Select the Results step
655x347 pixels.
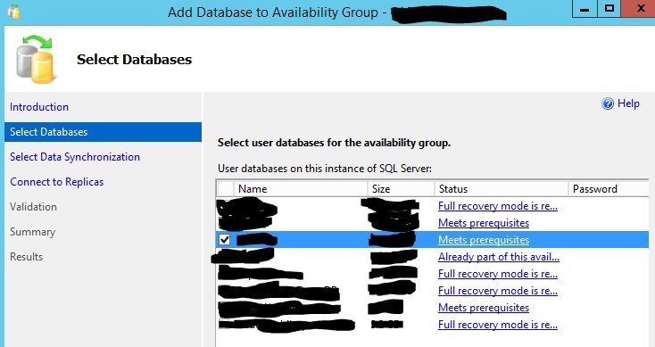(26, 257)
